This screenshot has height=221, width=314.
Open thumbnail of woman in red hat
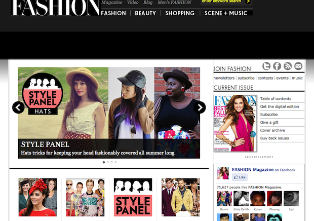coord(37,197)
